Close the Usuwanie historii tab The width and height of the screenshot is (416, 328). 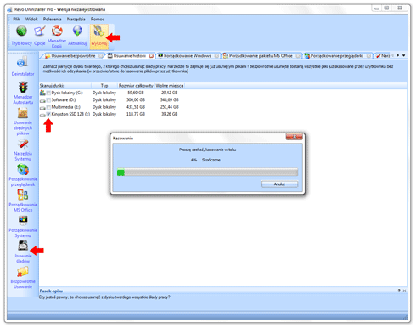pos(151,56)
